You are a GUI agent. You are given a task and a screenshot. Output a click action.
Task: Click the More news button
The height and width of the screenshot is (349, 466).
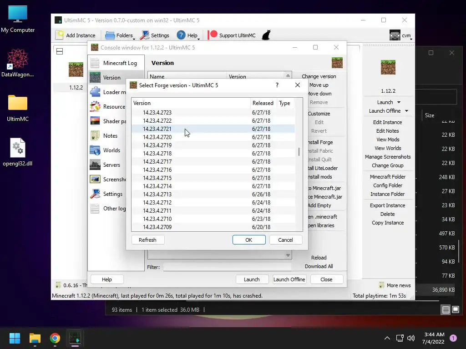tap(395, 285)
